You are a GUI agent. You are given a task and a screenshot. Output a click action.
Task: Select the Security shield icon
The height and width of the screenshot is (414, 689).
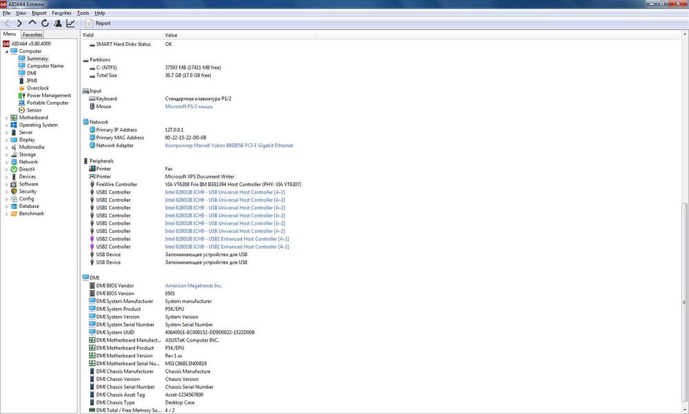(14, 192)
